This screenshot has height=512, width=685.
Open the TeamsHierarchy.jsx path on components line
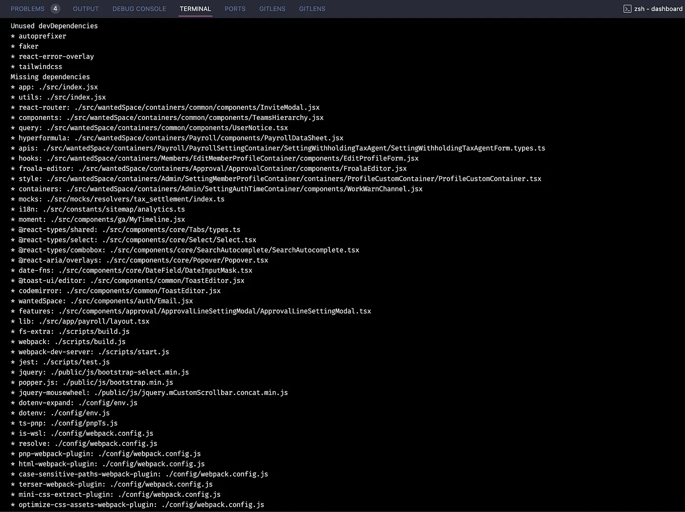pyautogui.click(x=195, y=117)
